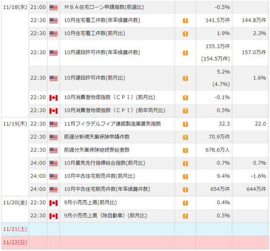Image resolution: width=270 pixels, height=251 pixels.
Task: Click importance icon for 10月消費者物価指数(前年同月比)
Action: (185, 111)
